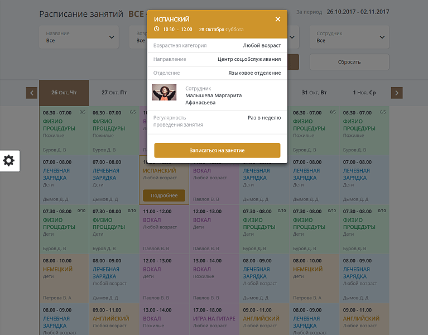Select the 26 Окт, Чт day column
Image resolution: width=428 pixels, height=335 pixels.
click(64, 93)
